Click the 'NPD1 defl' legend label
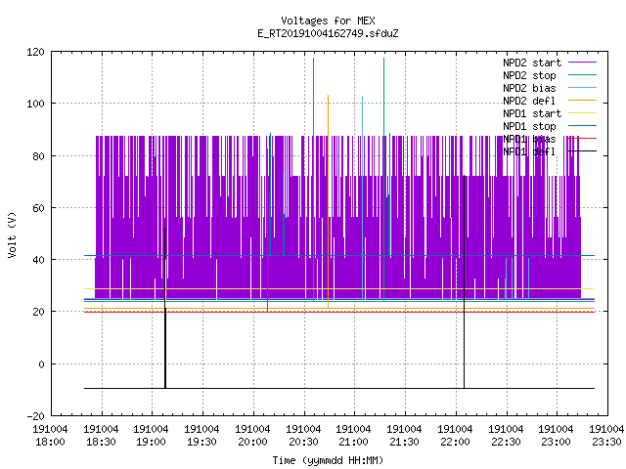The image size is (626, 469). point(529,151)
